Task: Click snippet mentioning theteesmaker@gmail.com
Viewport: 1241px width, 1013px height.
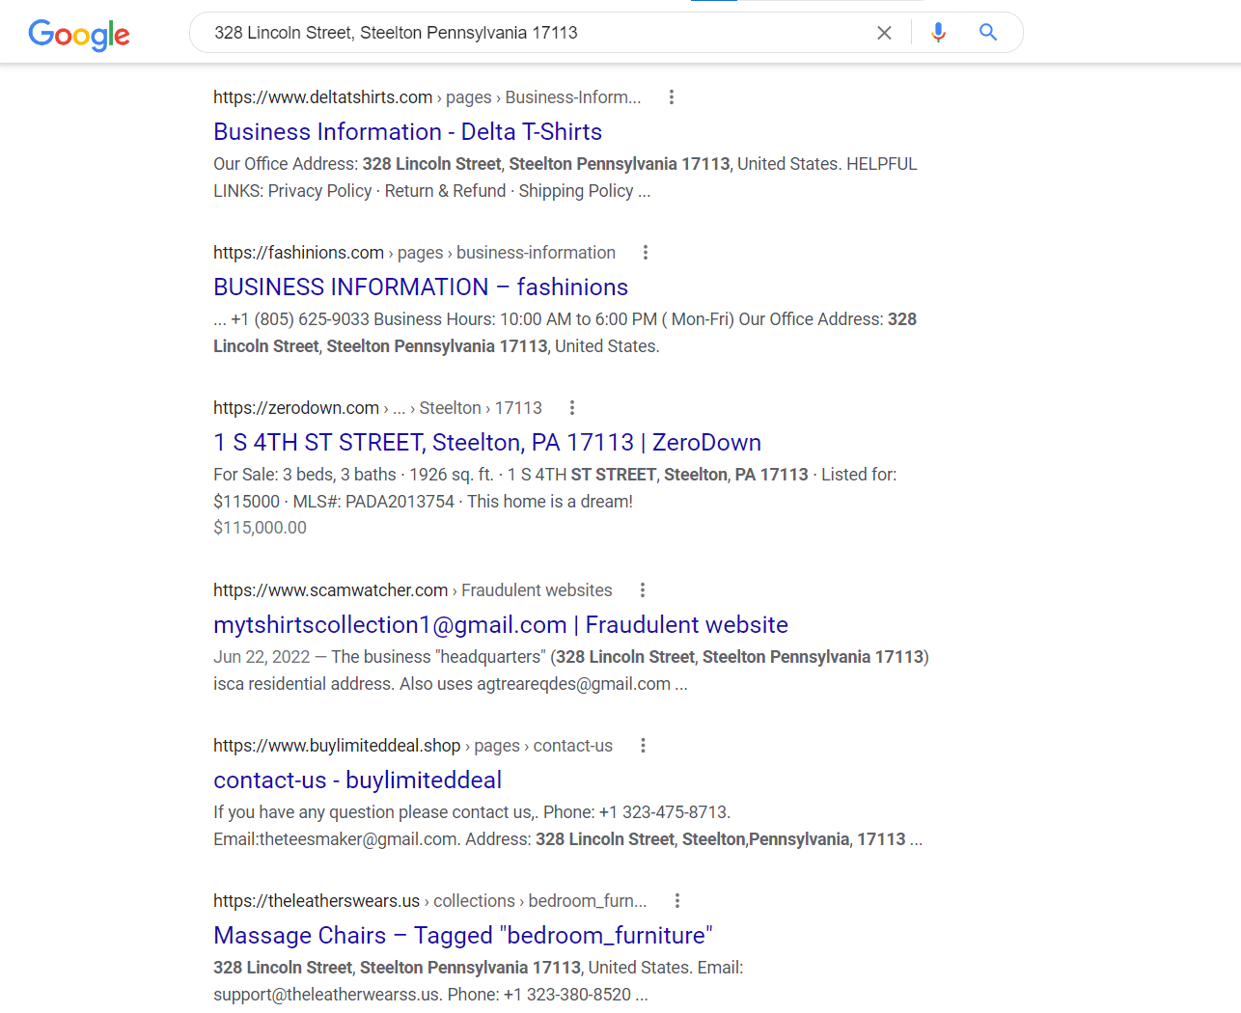Action: click(x=567, y=826)
